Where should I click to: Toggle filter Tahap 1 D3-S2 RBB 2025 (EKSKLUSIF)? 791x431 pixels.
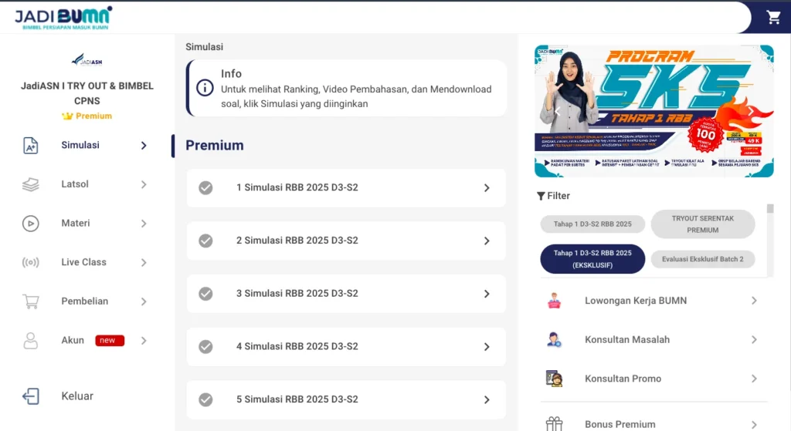[x=592, y=259]
